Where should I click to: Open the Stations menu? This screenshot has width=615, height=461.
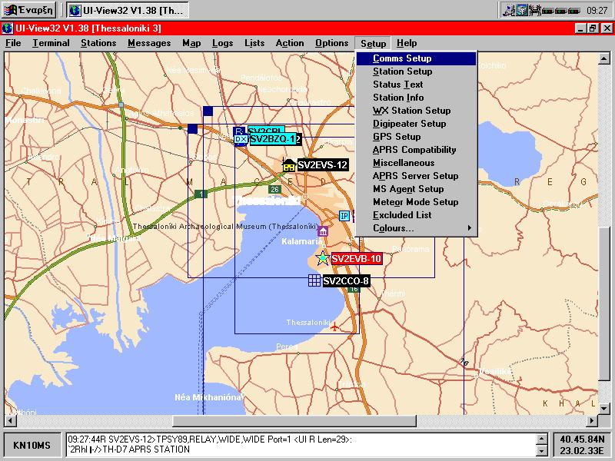tap(98, 43)
